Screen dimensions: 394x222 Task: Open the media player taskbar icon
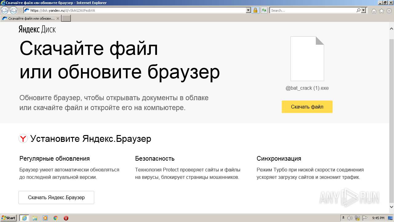(x=45, y=218)
